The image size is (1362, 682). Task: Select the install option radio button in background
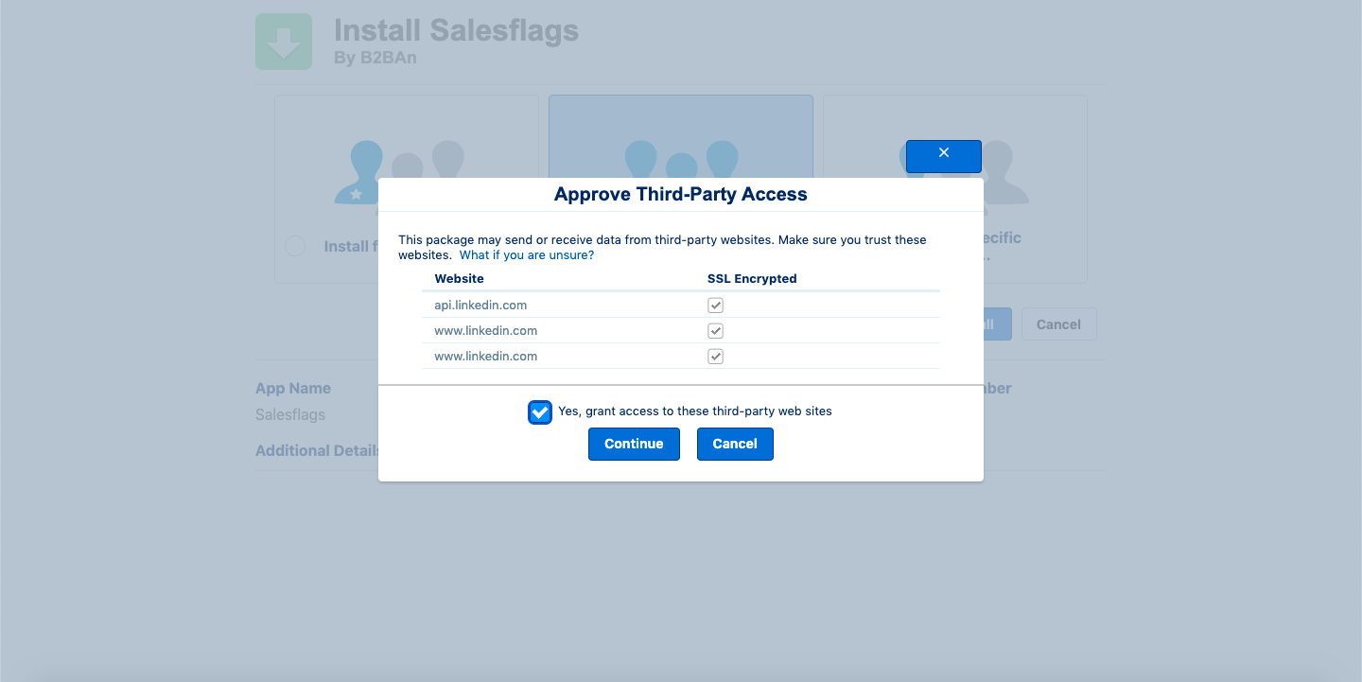click(295, 246)
